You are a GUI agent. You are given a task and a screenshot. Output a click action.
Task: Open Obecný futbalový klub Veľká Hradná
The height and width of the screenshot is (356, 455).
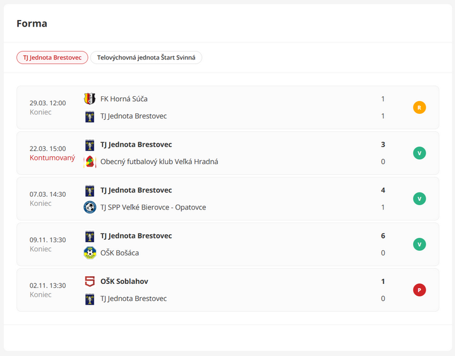pos(160,162)
